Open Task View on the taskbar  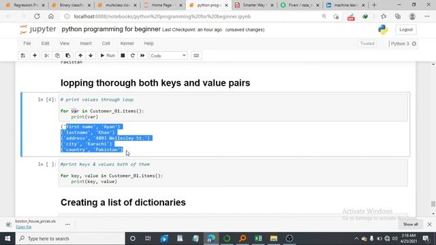(x=148, y=238)
